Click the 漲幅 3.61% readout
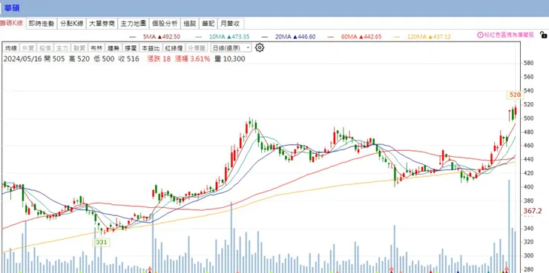This screenshot has width=549, height=273. coord(193,59)
